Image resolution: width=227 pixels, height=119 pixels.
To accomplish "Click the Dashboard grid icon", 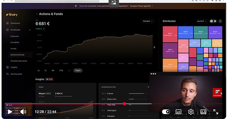I will [x=7, y=23].
